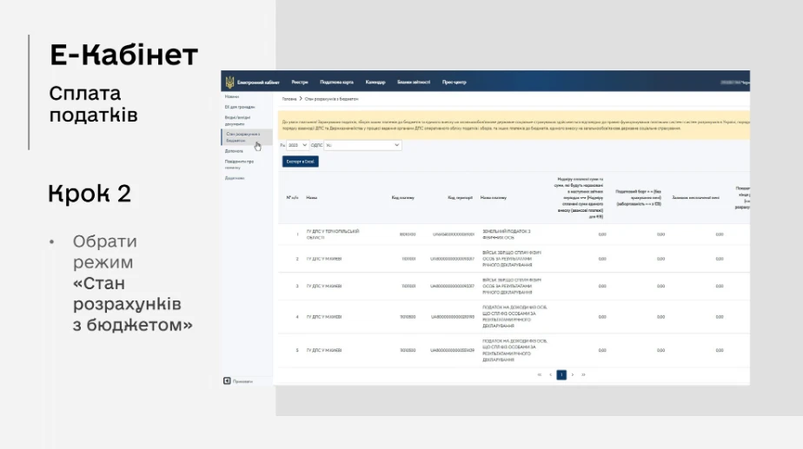
Task: Click the Головна breadcrumb link
Action: pyautogui.click(x=289, y=99)
